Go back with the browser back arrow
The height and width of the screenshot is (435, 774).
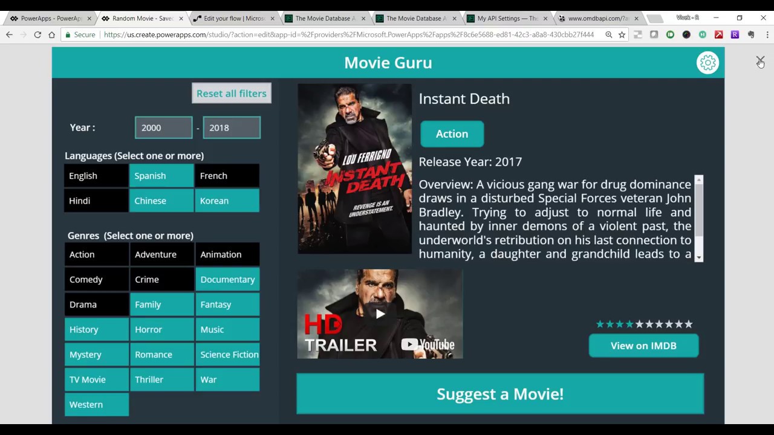pos(9,35)
